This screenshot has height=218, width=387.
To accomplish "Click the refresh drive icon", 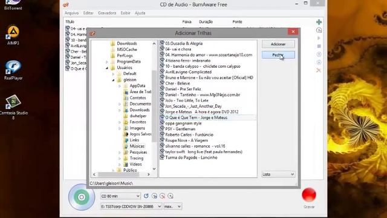I will pyautogui.click(x=146, y=196).
